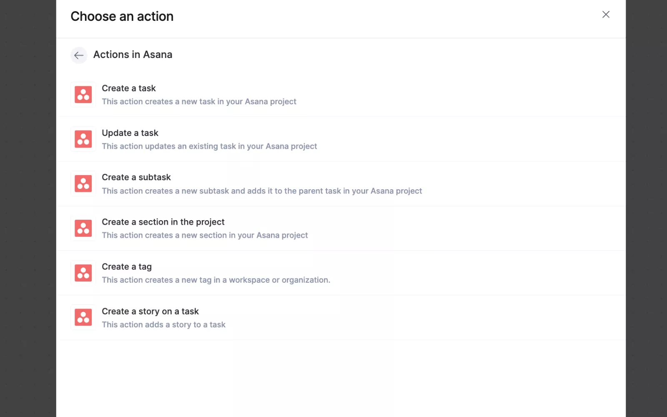Viewport: 667px width, 417px height.
Task: Click Asana icon next to Create a tag
Action: [x=83, y=273]
